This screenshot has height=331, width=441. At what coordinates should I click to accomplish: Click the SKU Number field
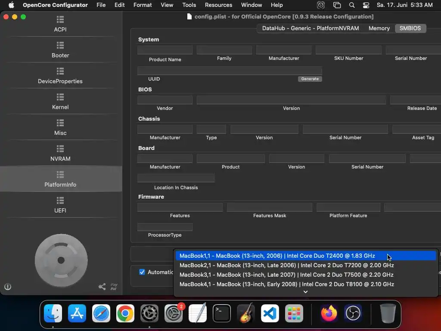(x=348, y=50)
